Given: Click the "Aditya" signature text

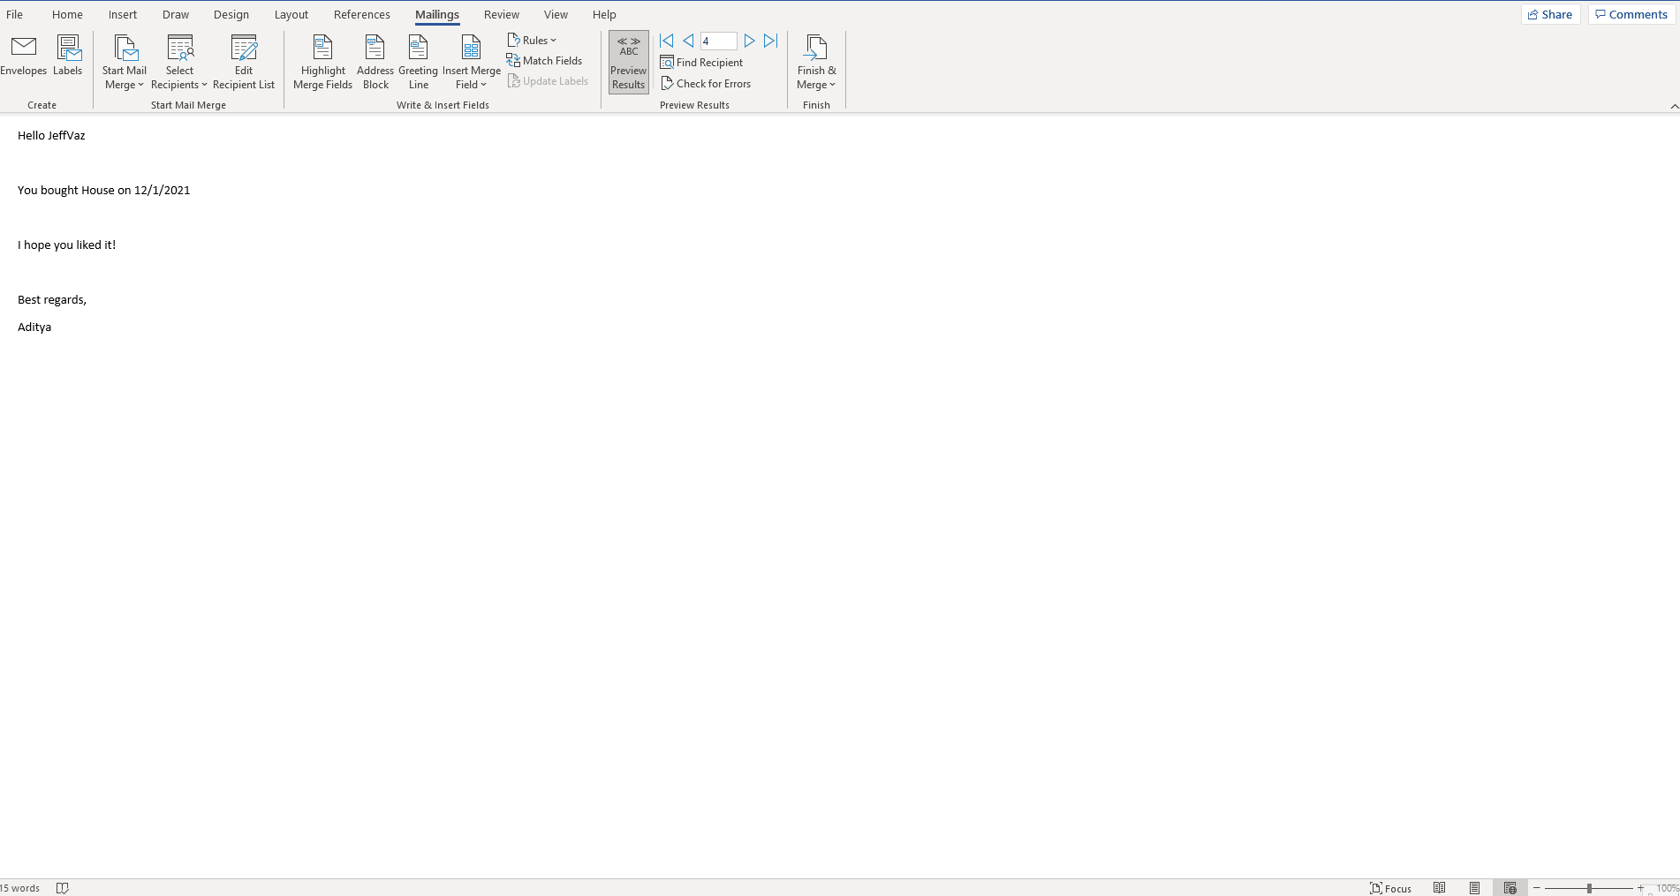Looking at the screenshot, I should pyautogui.click(x=34, y=327).
